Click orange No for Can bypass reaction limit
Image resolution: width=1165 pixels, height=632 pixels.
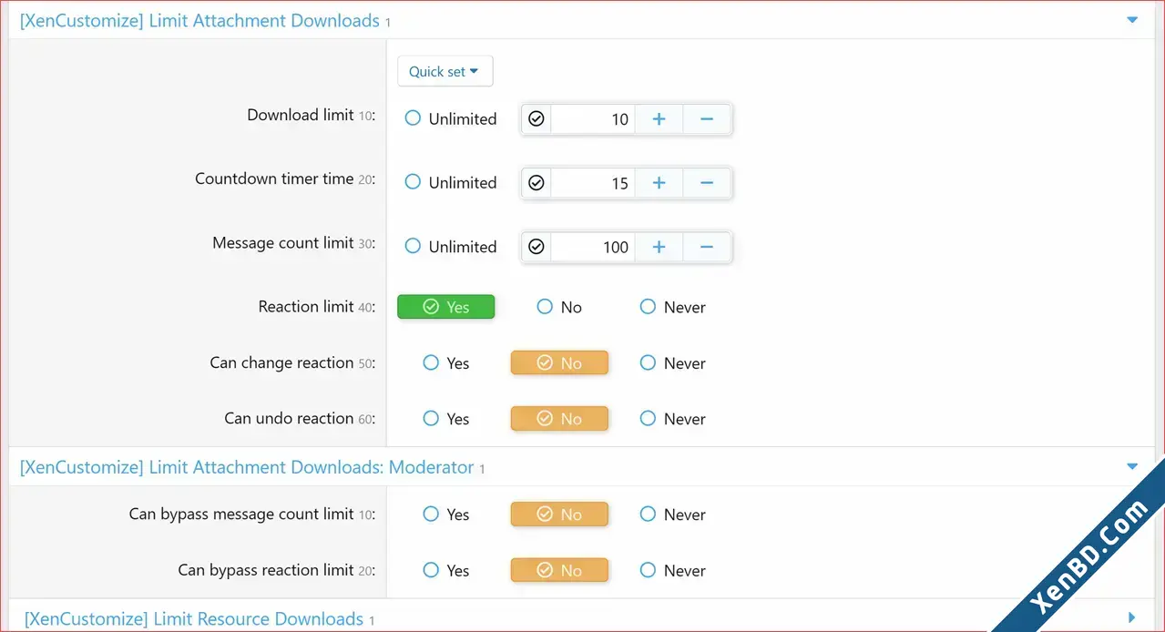coord(559,571)
